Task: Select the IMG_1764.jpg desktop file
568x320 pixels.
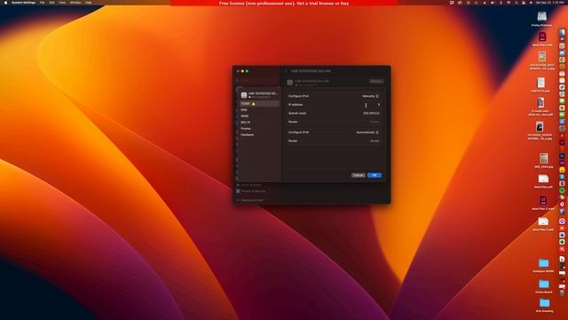Action: (544, 158)
